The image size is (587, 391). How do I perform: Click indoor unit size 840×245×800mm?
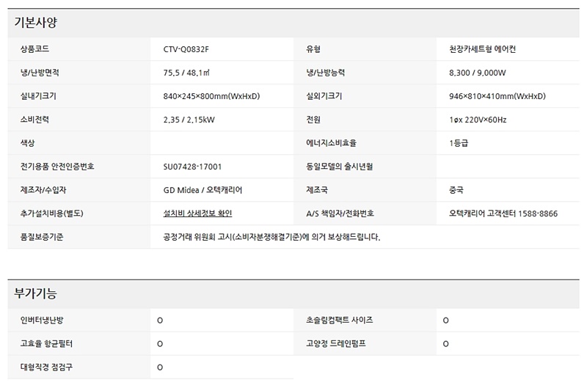[x=211, y=96]
